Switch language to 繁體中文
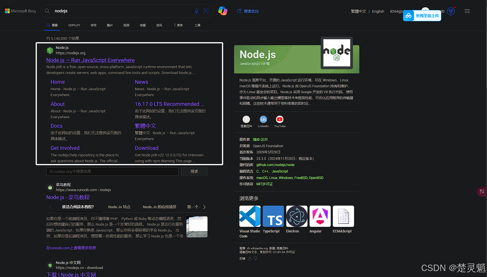The image size is (487, 277). point(358,11)
